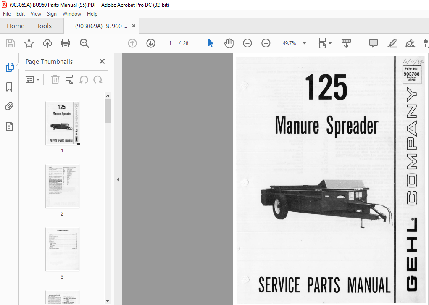The height and width of the screenshot is (305, 429).
Task: Upload the file with the cloud icon
Action: (47, 43)
